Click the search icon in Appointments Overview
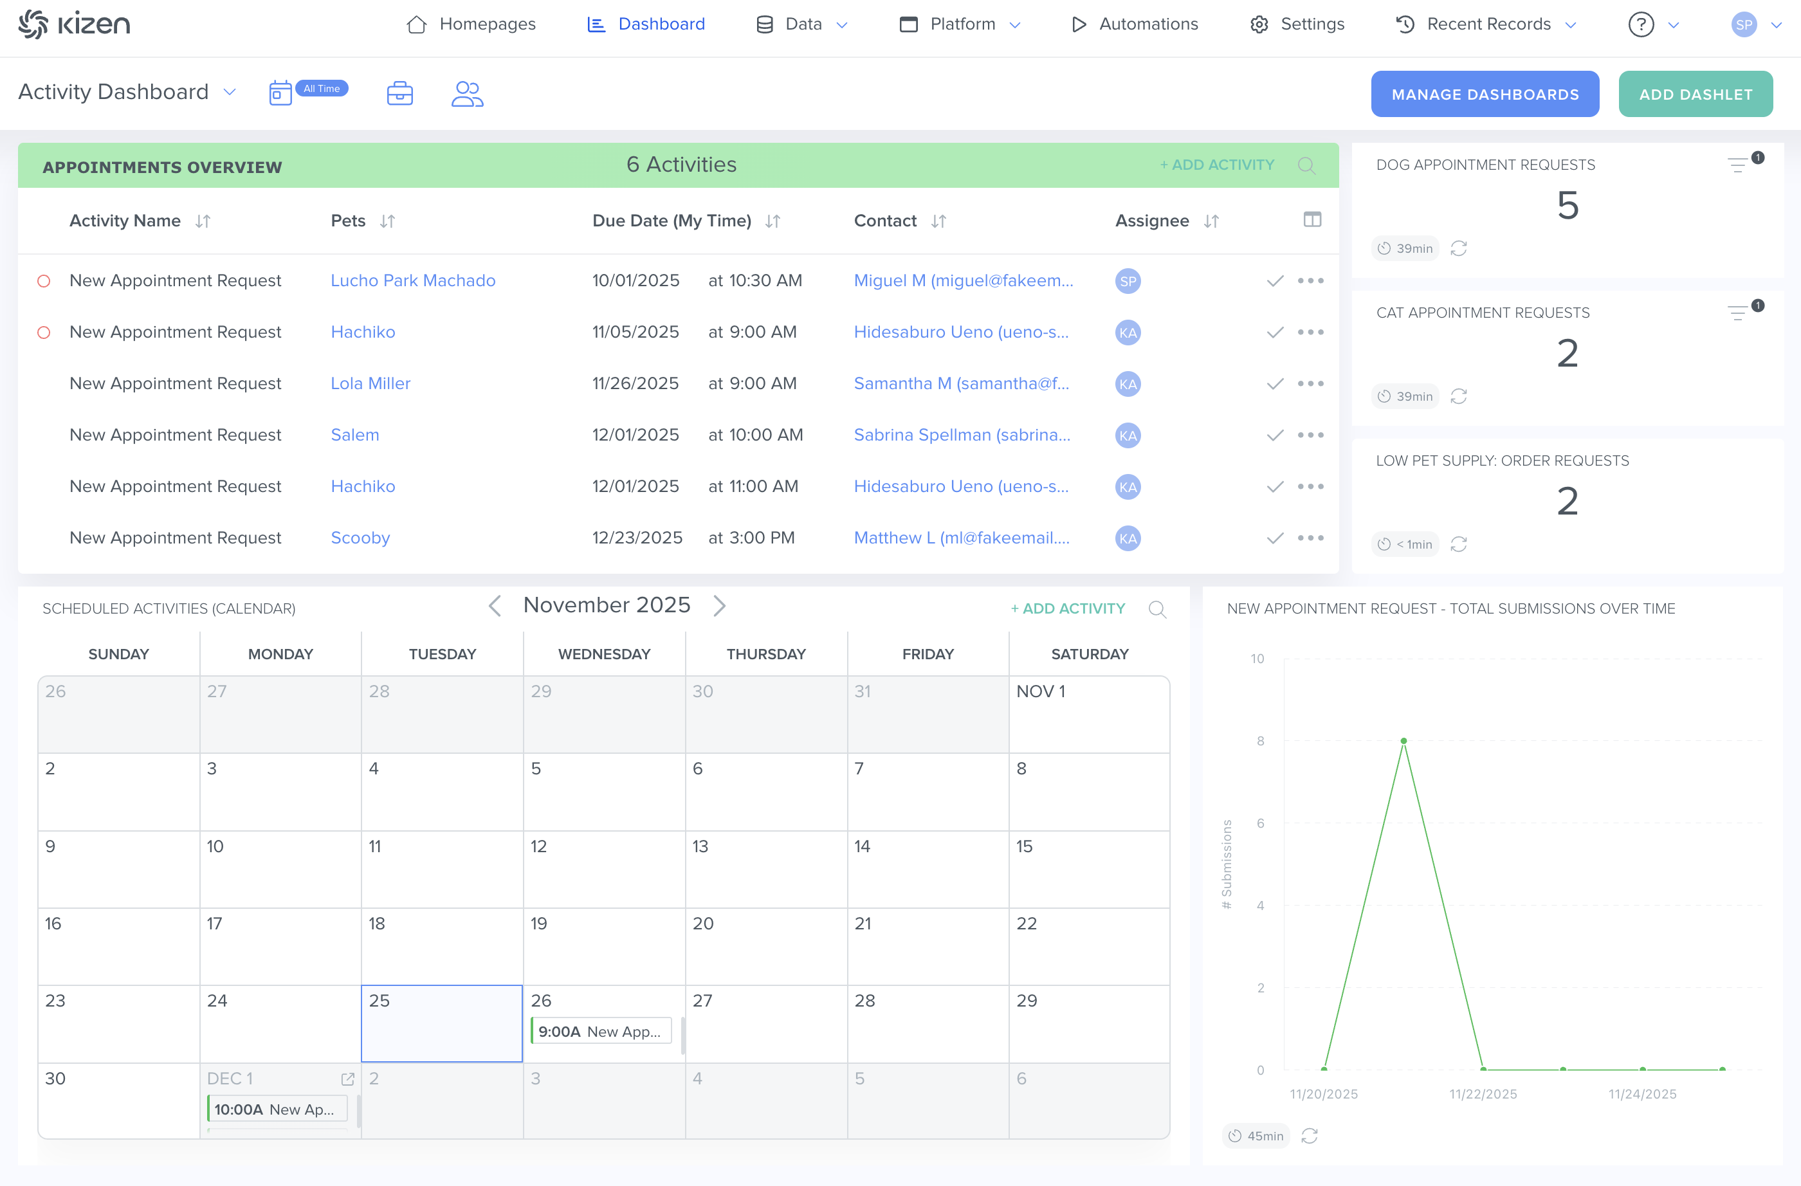 [1306, 165]
